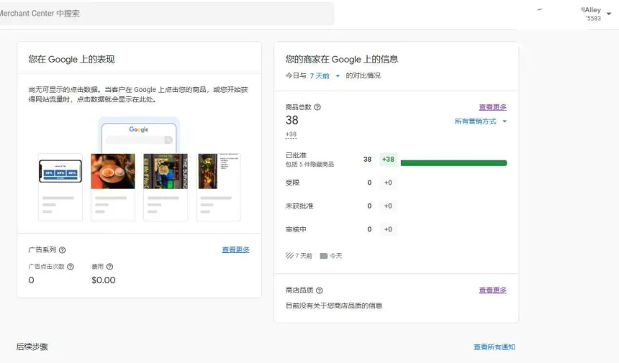Click the help icon next to 商品总数

317,107
